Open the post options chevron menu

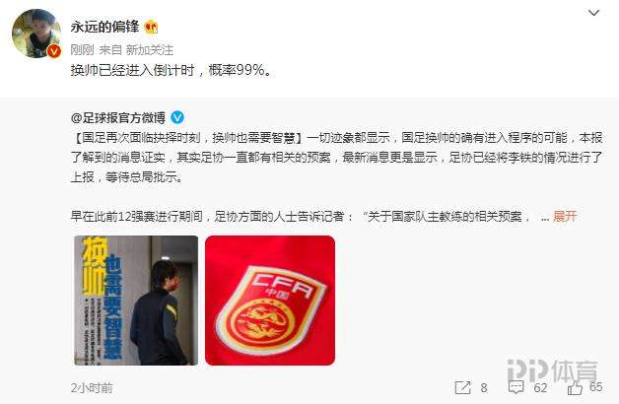pos(593,13)
